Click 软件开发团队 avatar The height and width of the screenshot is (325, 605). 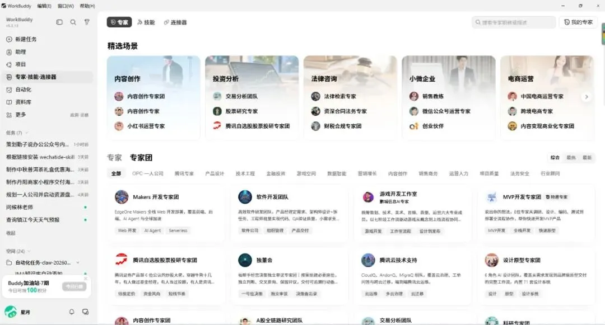pyautogui.click(x=245, y=197)
